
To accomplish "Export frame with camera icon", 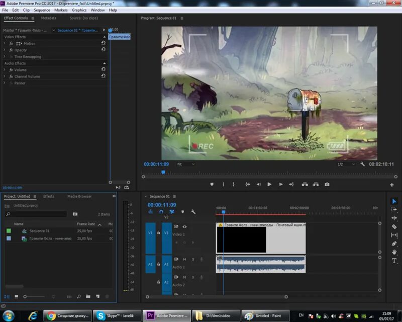I will coord(327,184).
